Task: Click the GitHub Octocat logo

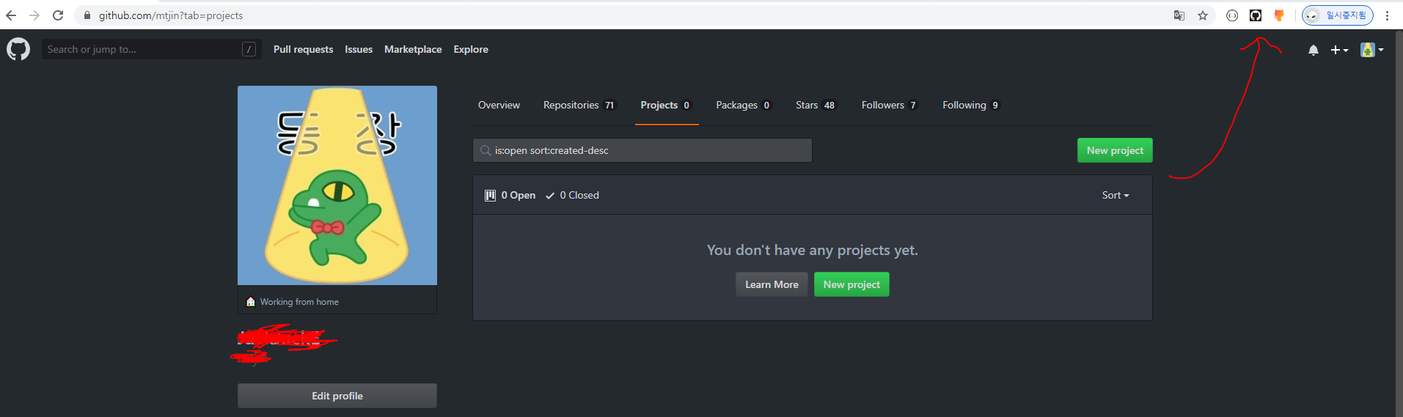Action: [x=18, y=49]
